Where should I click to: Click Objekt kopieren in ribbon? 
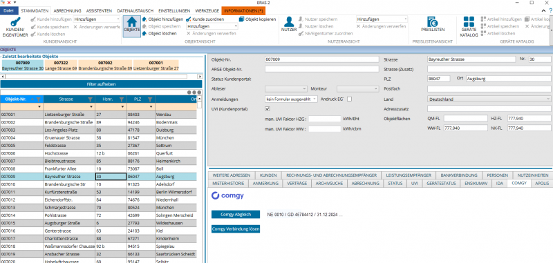pos(257,19)
